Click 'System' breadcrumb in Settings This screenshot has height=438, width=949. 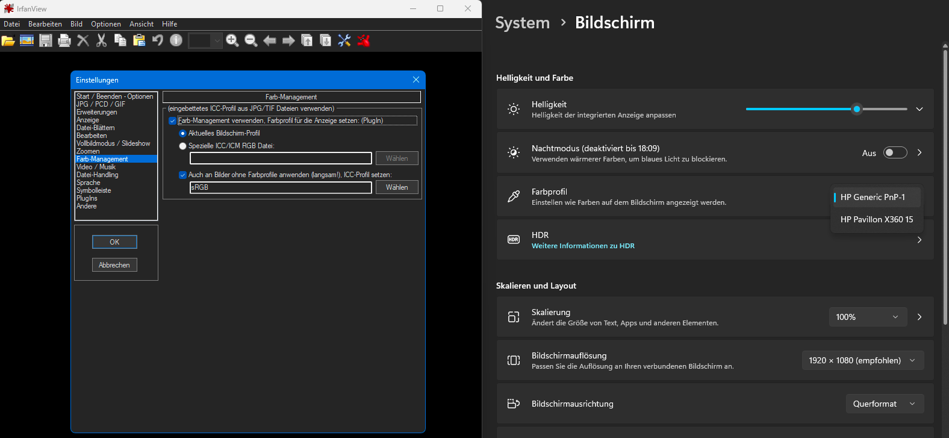pos(522,23)
